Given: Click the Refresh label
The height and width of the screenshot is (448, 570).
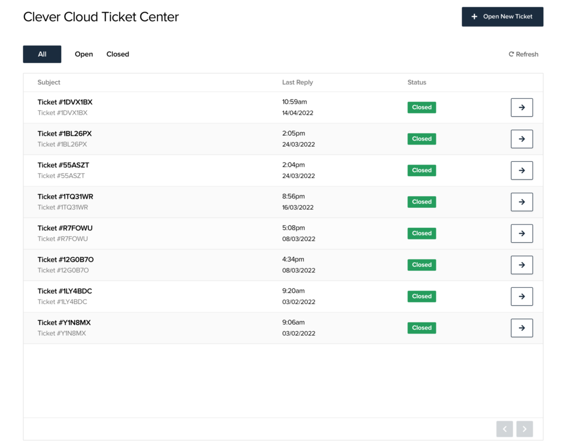Looking at the screenshot, I should click(527, 54).
